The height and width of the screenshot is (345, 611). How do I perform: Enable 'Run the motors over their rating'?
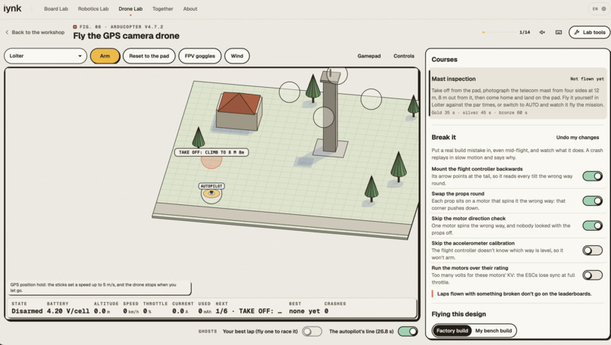tap(592, 275)
